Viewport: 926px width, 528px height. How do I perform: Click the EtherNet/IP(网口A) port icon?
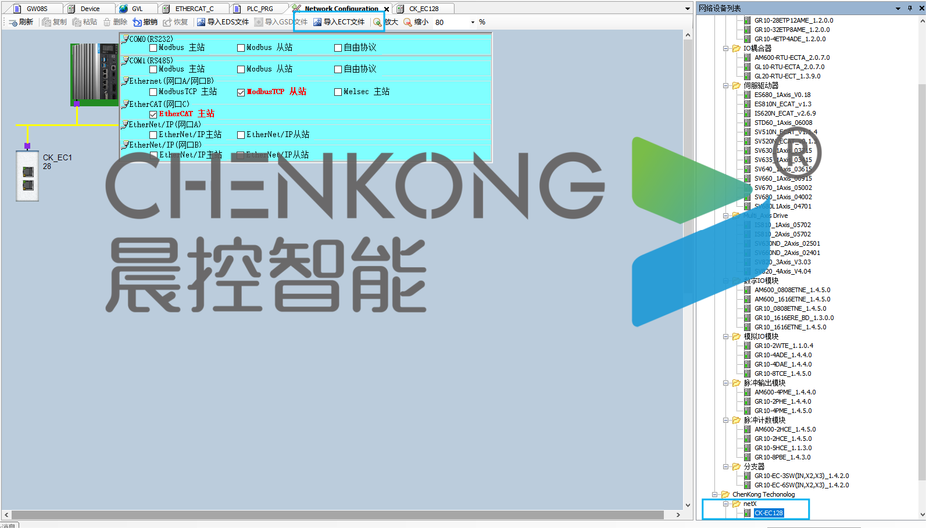(x=125, y=124)
